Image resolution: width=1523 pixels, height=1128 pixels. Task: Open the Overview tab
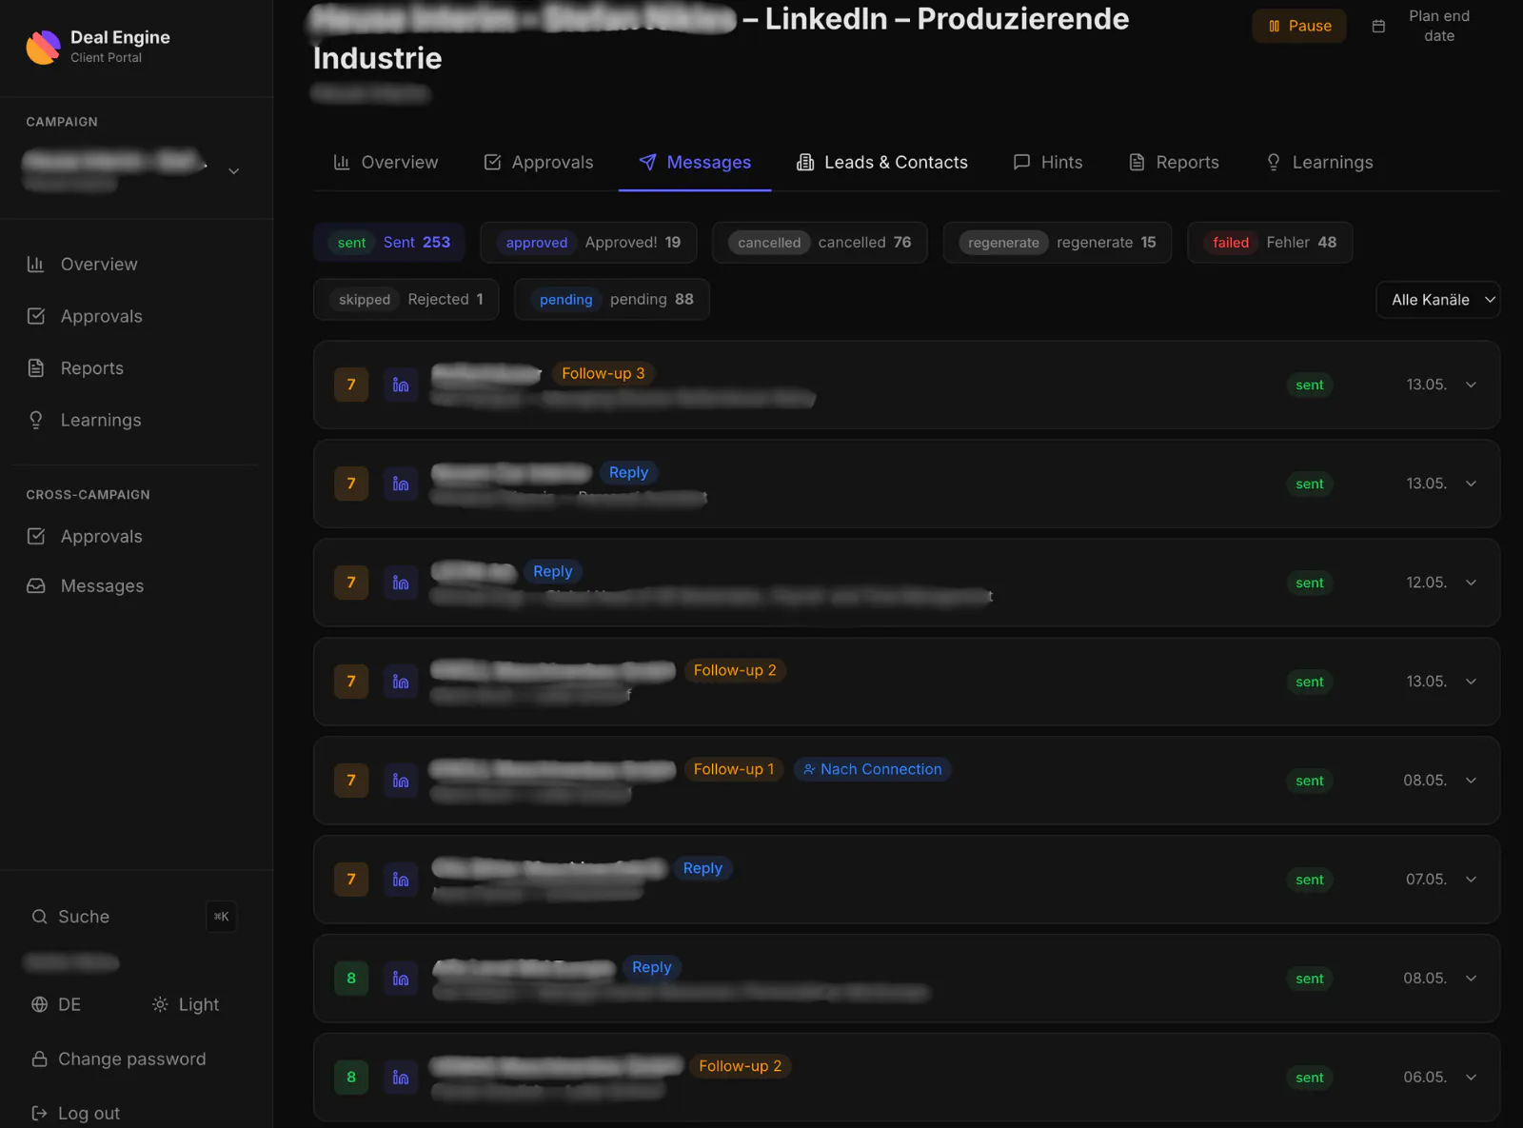tap(386, 162)
